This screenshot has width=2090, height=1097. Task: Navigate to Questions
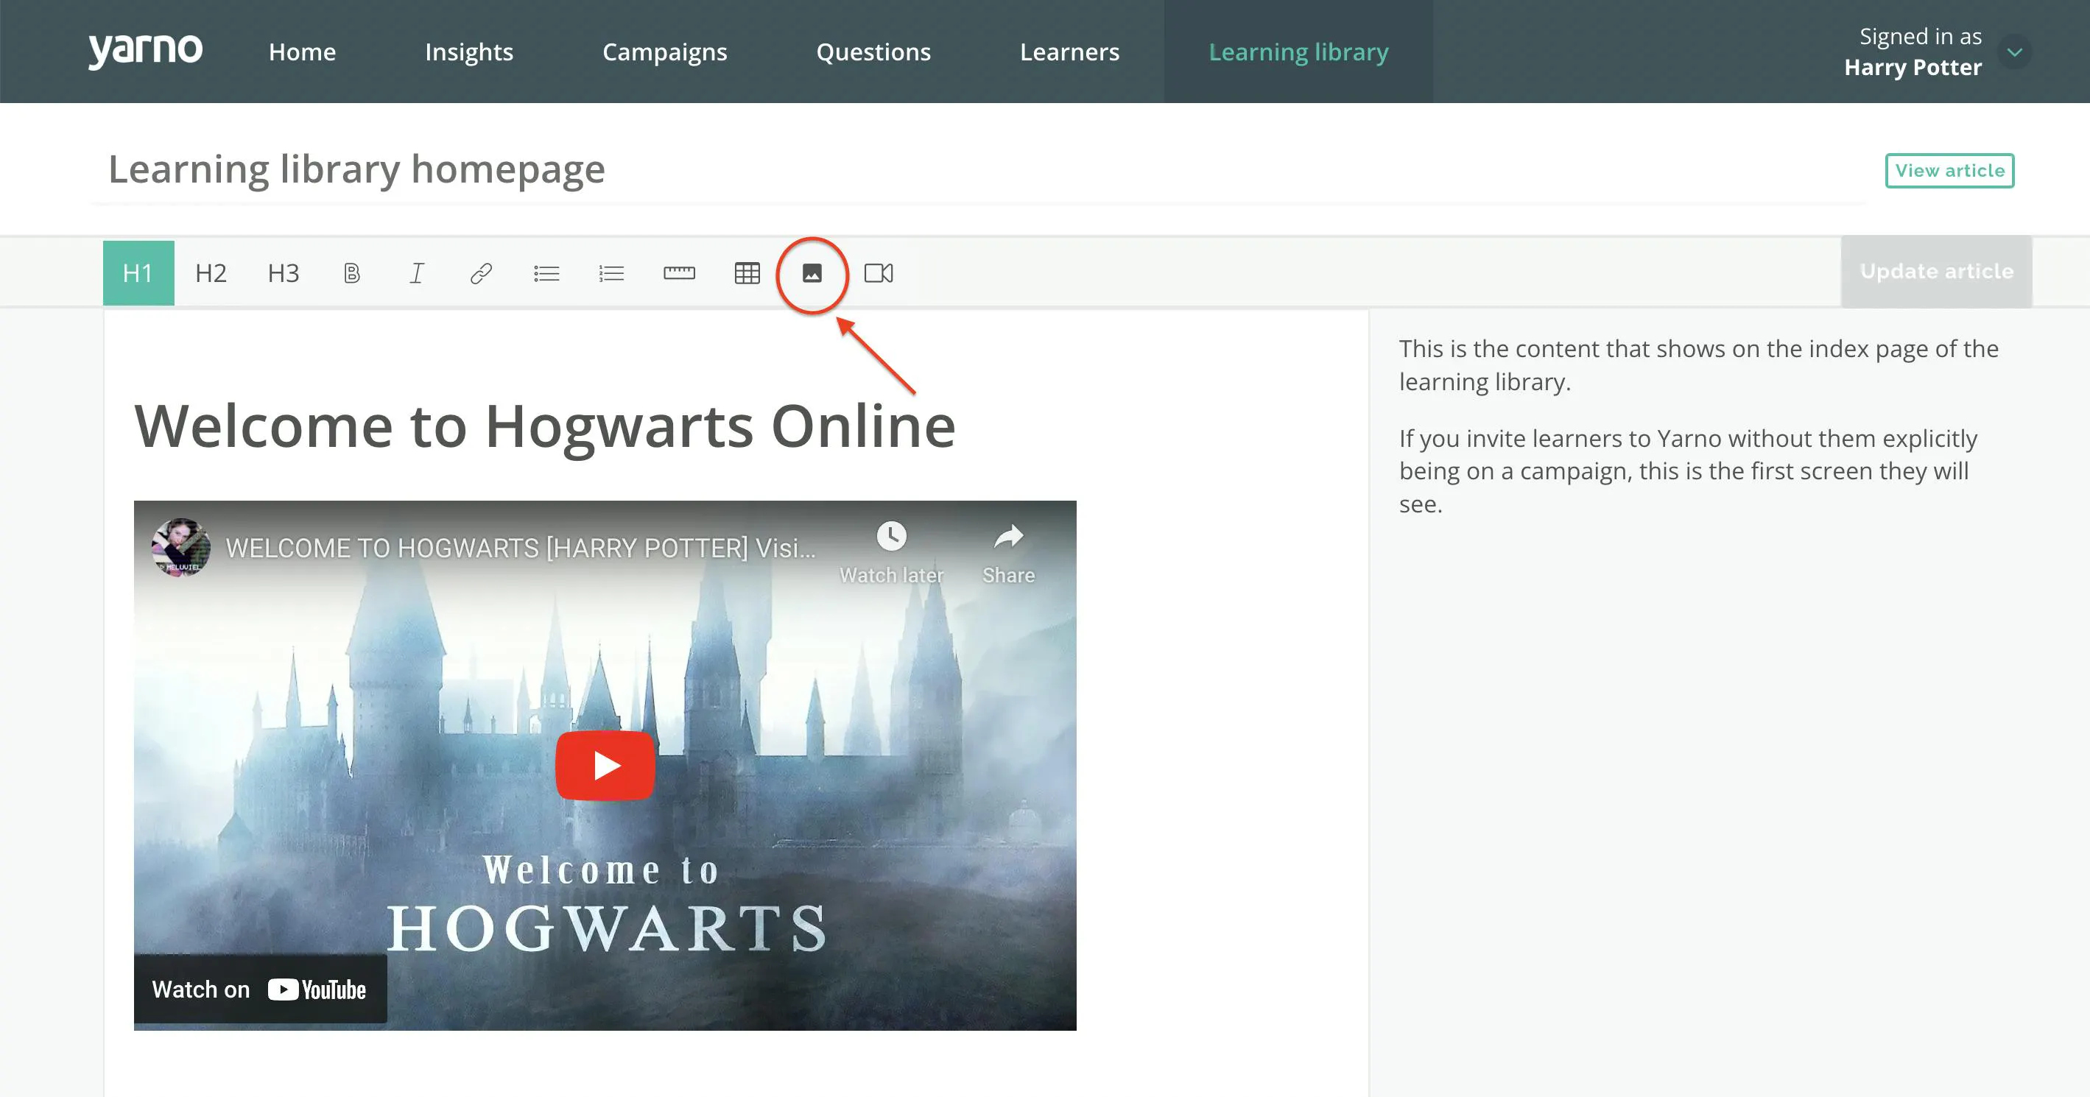point(874,52)
